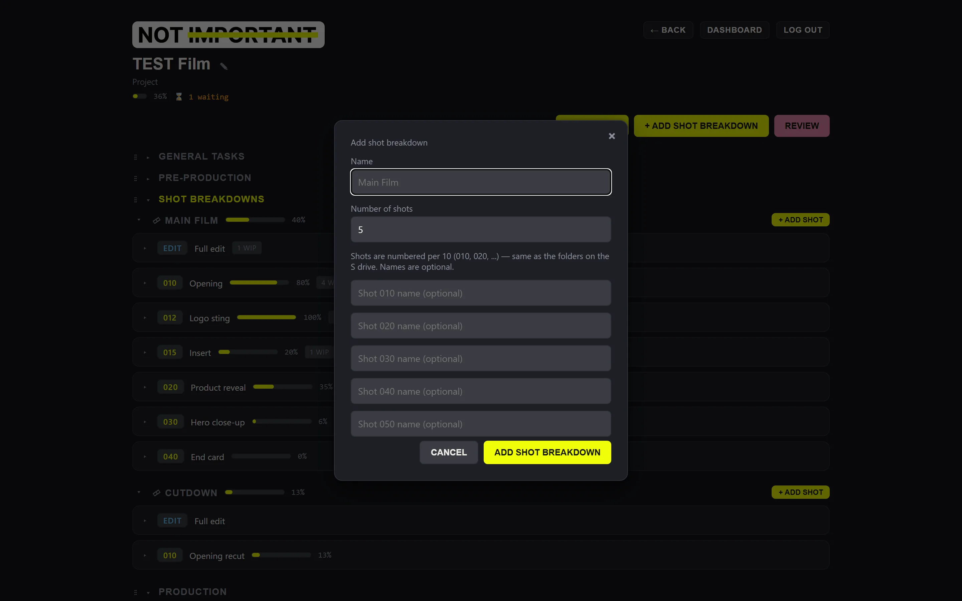This screenshot has width=962, height=601.
Task: Select the Product reveal shot name
Action: pos(218,388)
